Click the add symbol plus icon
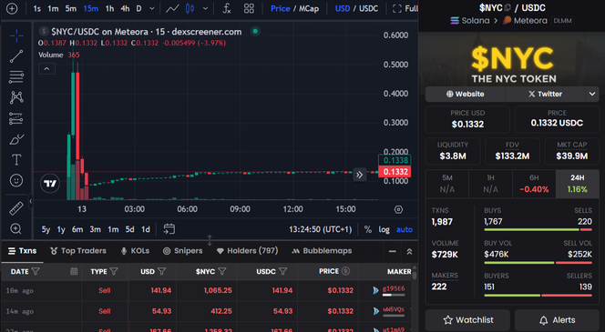Screen dimensions: 605x332 pos(12,8)
